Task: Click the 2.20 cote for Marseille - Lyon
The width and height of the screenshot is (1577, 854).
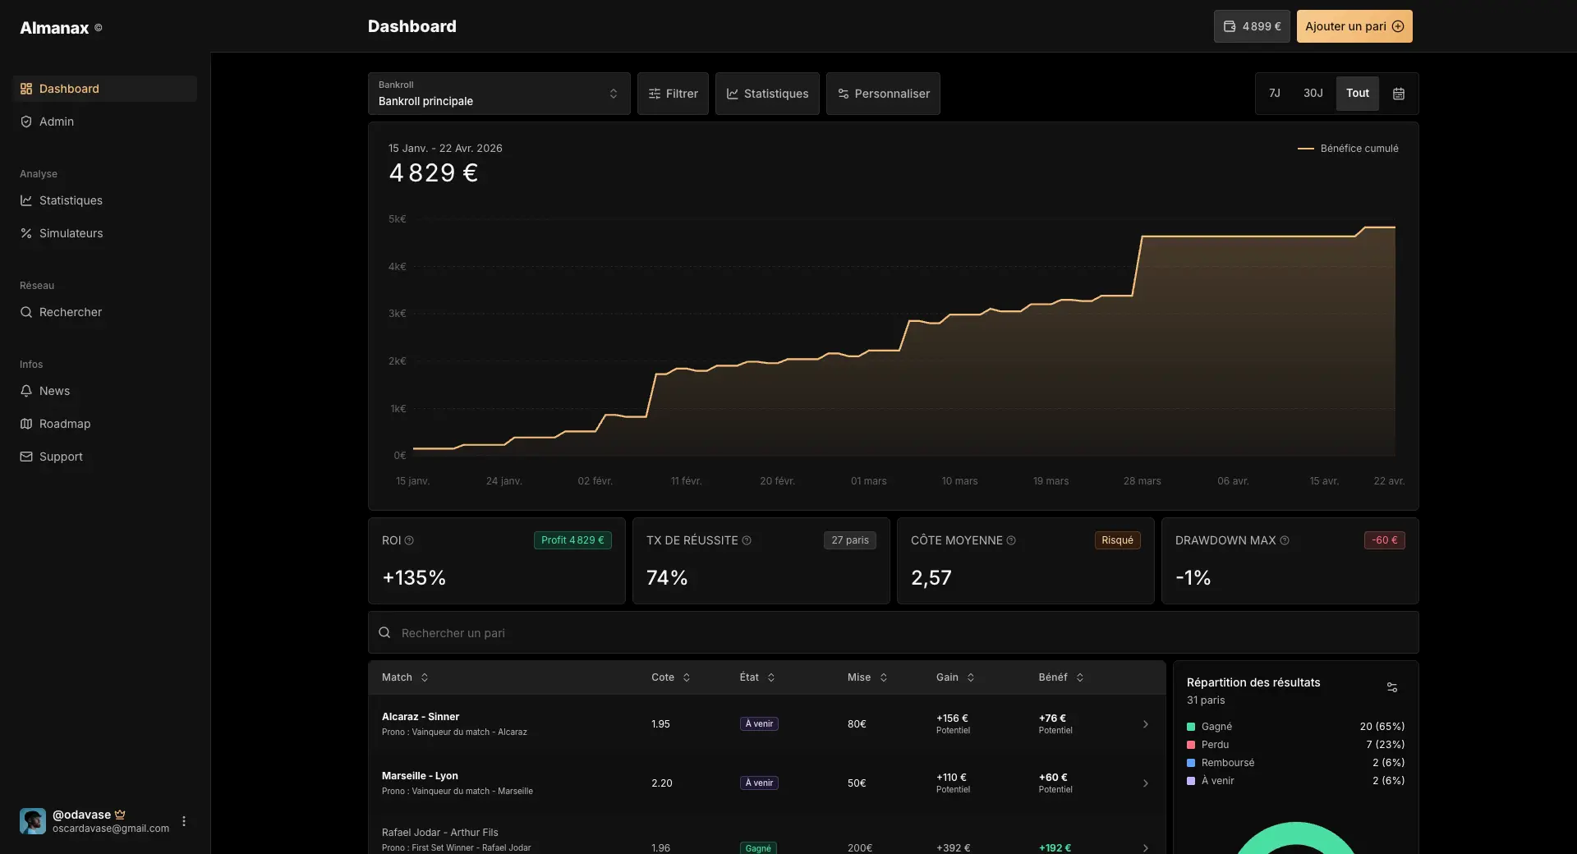Action: (x=662, y=783)
